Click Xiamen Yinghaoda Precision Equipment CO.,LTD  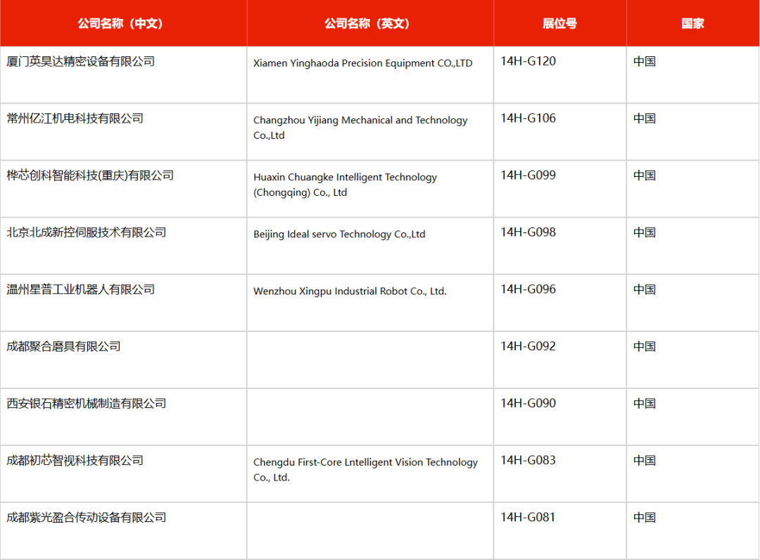[x=362, y=63]
